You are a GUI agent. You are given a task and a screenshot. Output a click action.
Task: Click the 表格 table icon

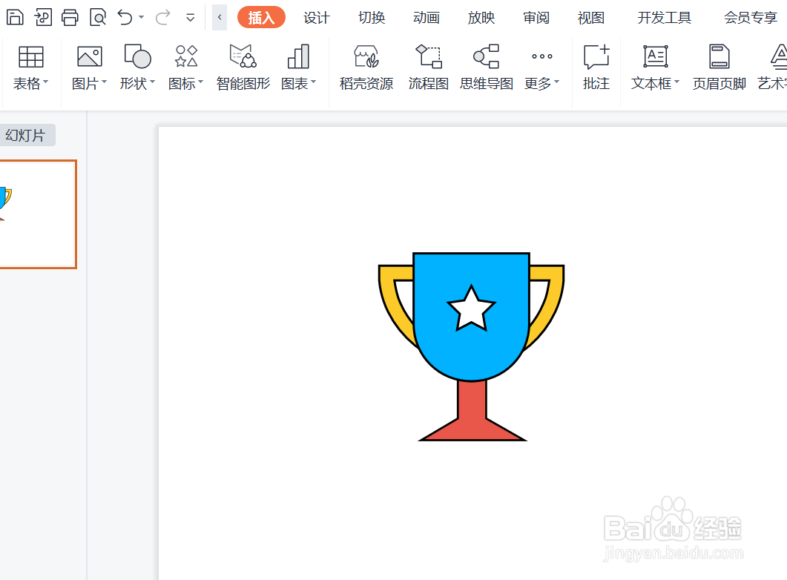[30, 56]
